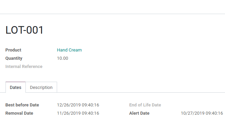This screenshot has height=137, width=225.
Task: Click the Quantity value 10.00
Action: 62,58
